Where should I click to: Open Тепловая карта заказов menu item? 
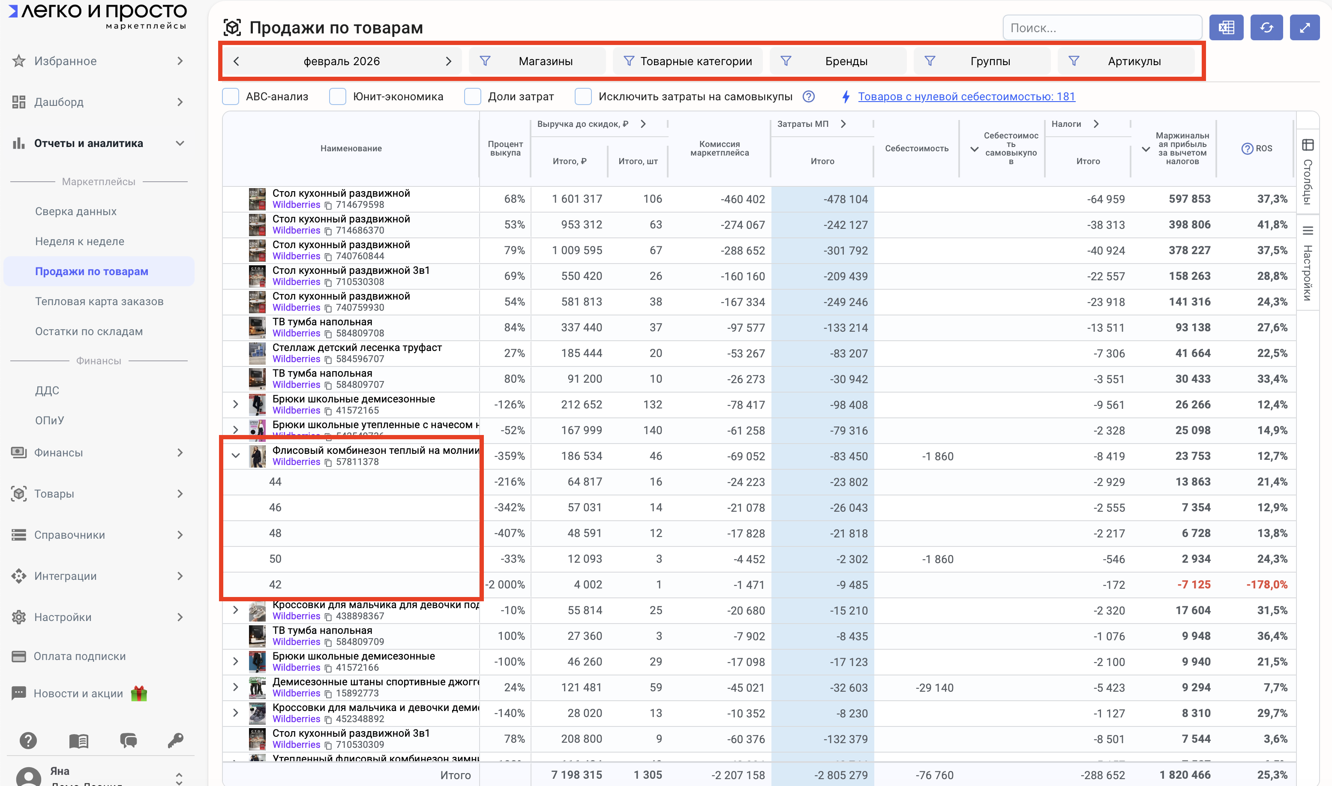pos(99,301)
